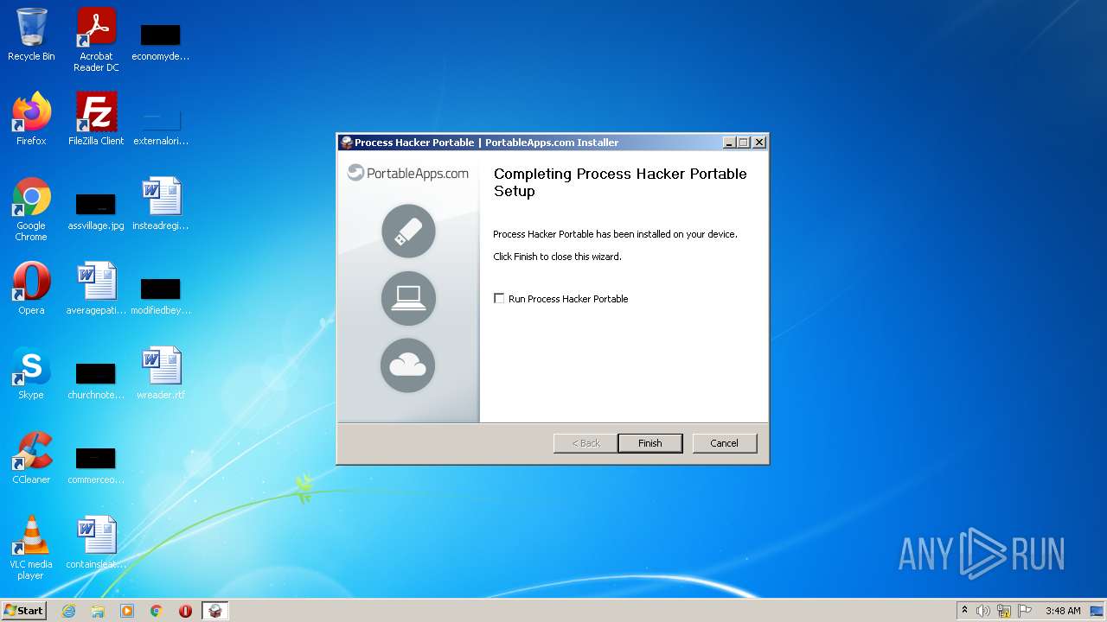Select the CCleaner desktop shortcut

[31, 458]
